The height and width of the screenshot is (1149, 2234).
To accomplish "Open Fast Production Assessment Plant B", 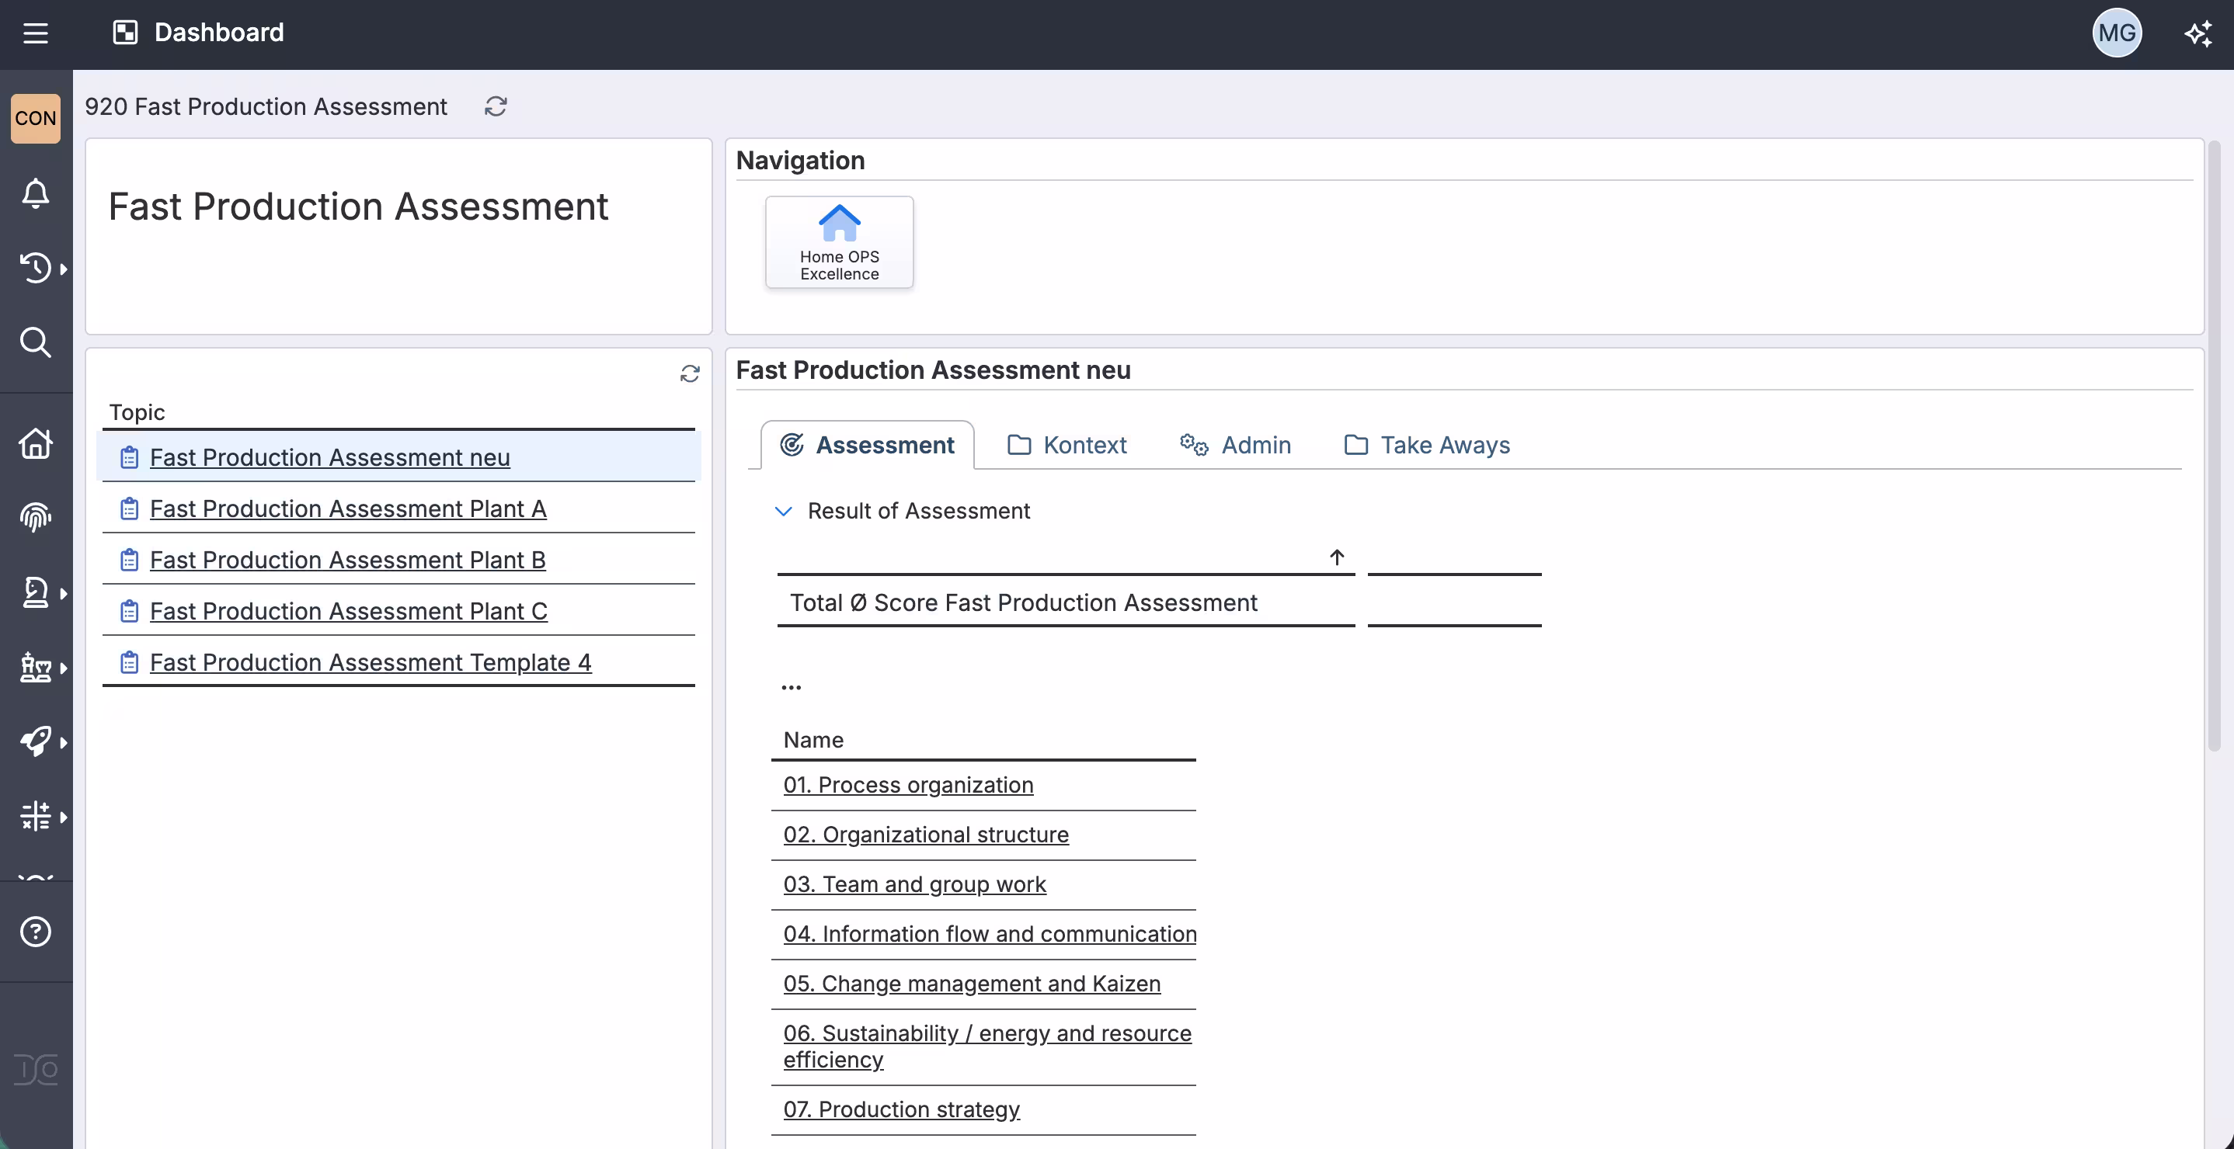I will click(x=347, y=559).
